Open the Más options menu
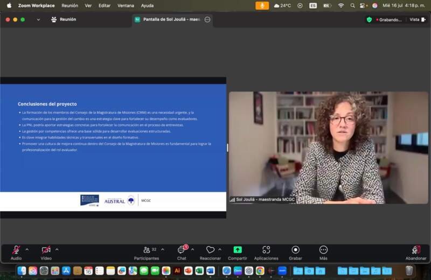 (x=324, y=253)
